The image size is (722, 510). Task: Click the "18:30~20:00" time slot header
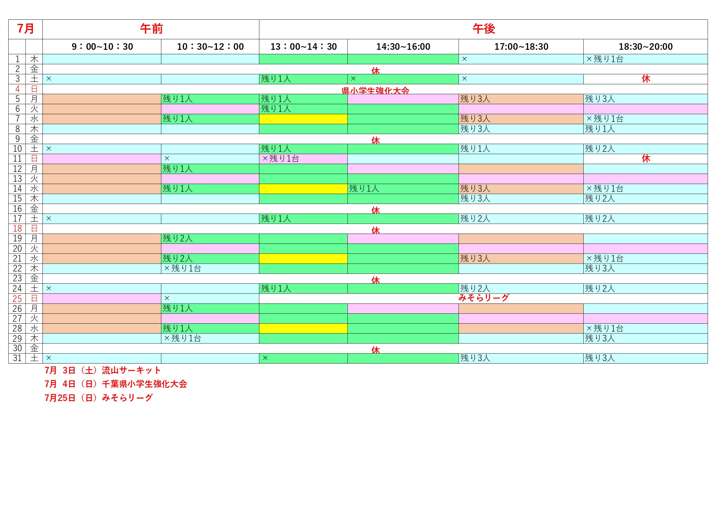tap(645, 47)
